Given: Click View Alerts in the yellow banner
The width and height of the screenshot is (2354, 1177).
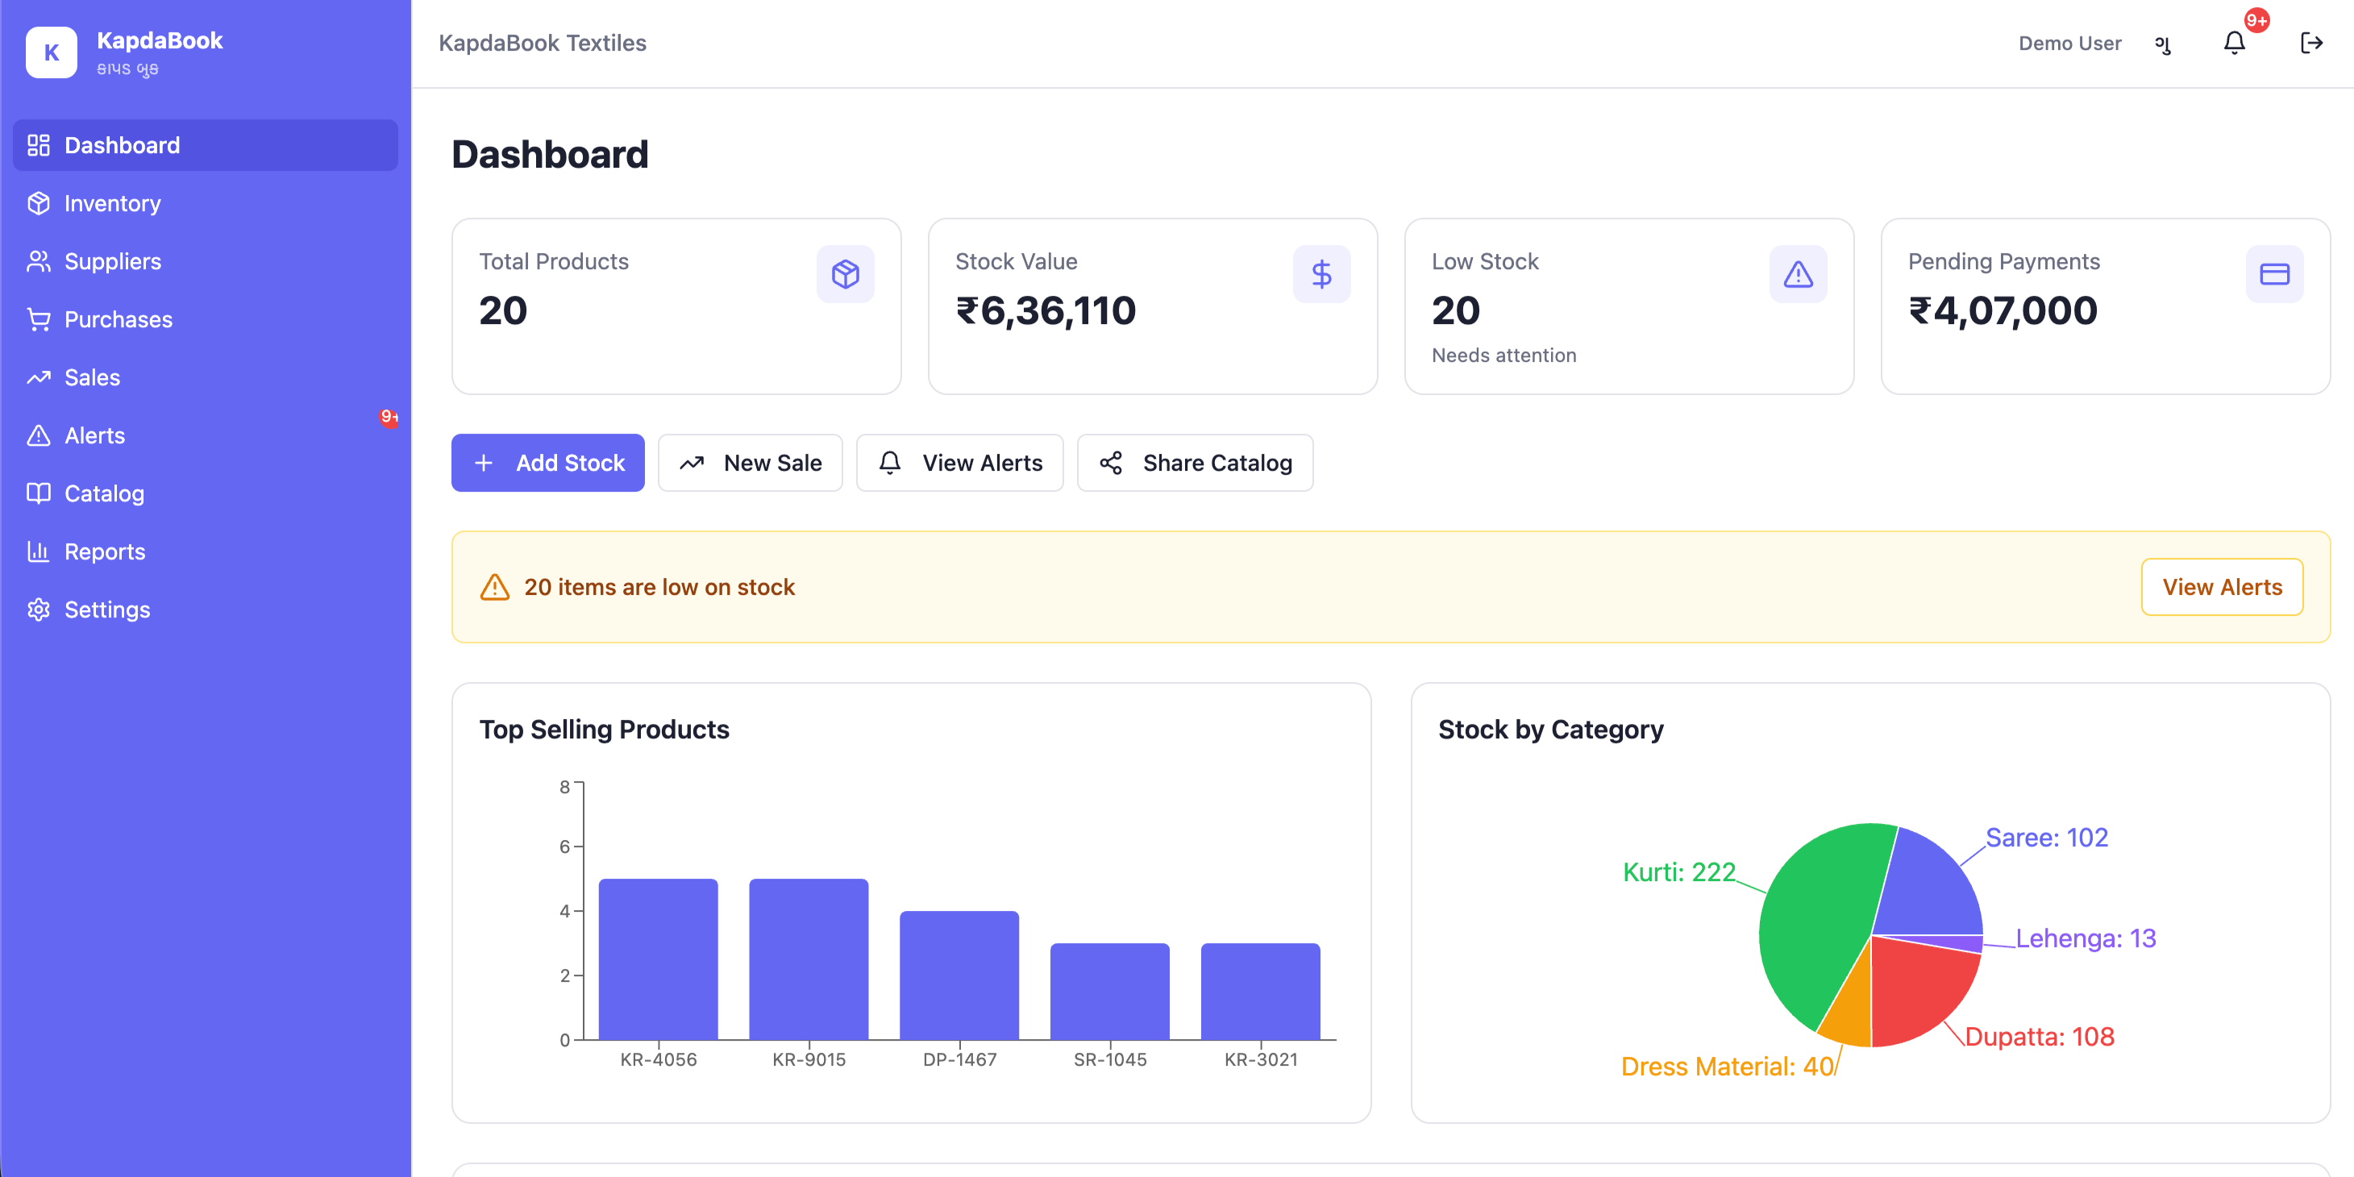Looking at the screenshot, I should (x=2222, y=587).
